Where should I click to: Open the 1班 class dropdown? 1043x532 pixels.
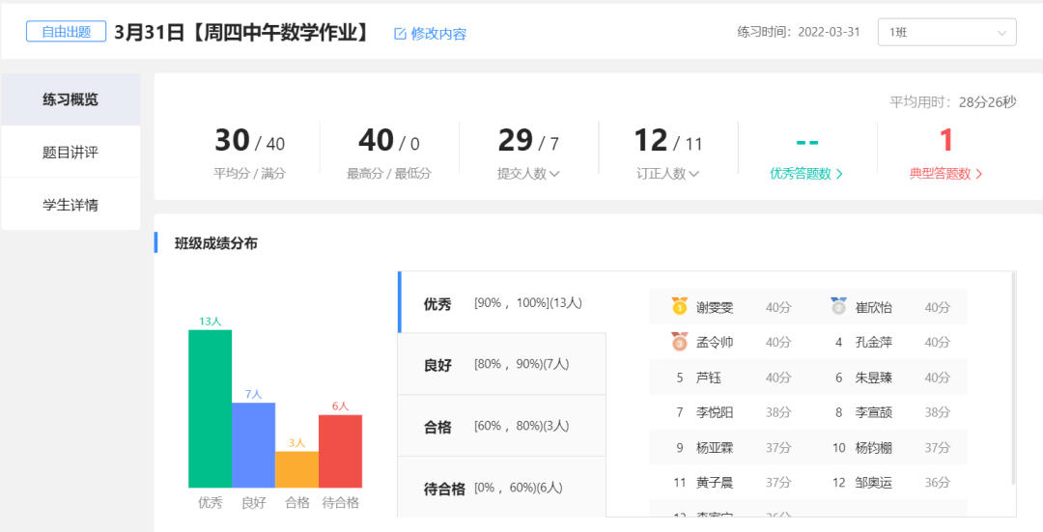(946, 32)
